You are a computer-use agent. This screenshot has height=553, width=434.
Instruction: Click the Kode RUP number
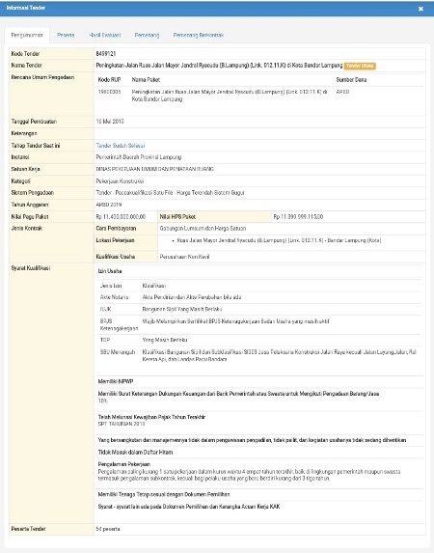pyautogui.click(x=110, y=92)
